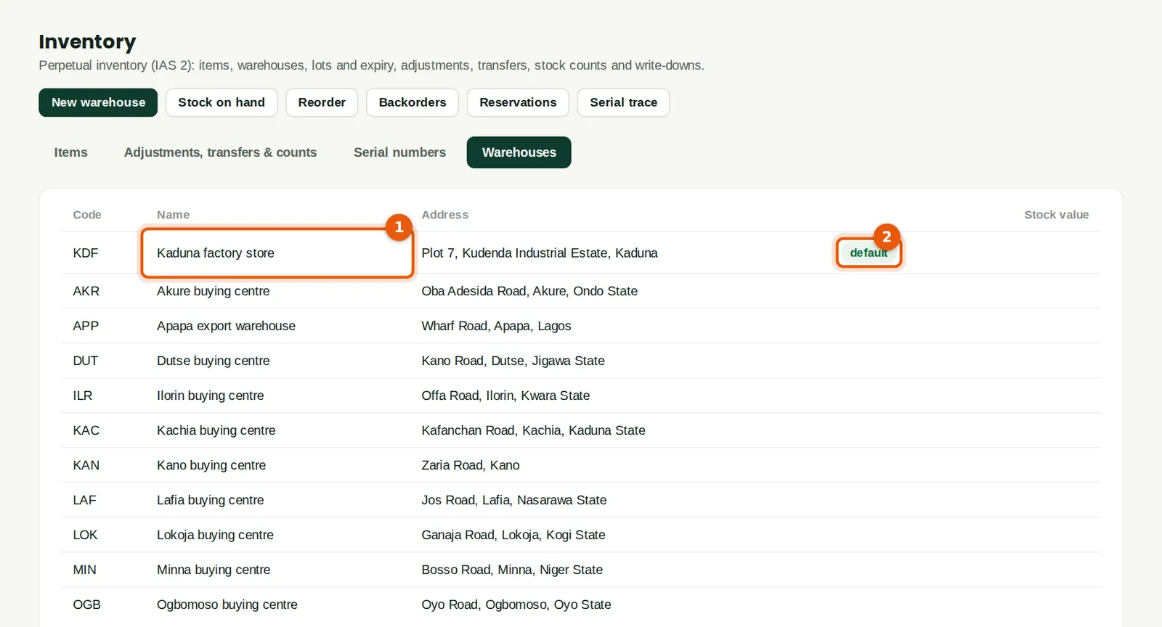Screen dimensions: 1162x627
Task: Open Akure buying centre warehouse
Action: tap(581, 291)
